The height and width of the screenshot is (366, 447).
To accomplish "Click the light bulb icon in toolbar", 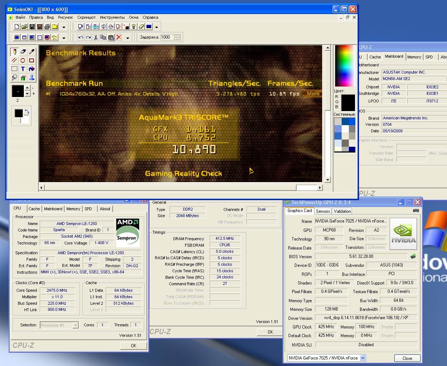I will [x=134, y=27].
